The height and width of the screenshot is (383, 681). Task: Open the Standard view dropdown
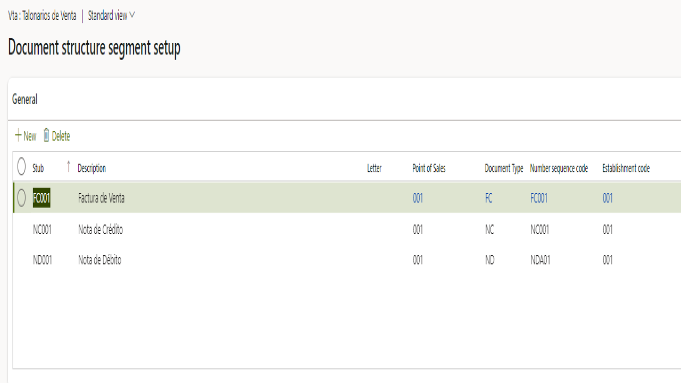coord(112,16)
